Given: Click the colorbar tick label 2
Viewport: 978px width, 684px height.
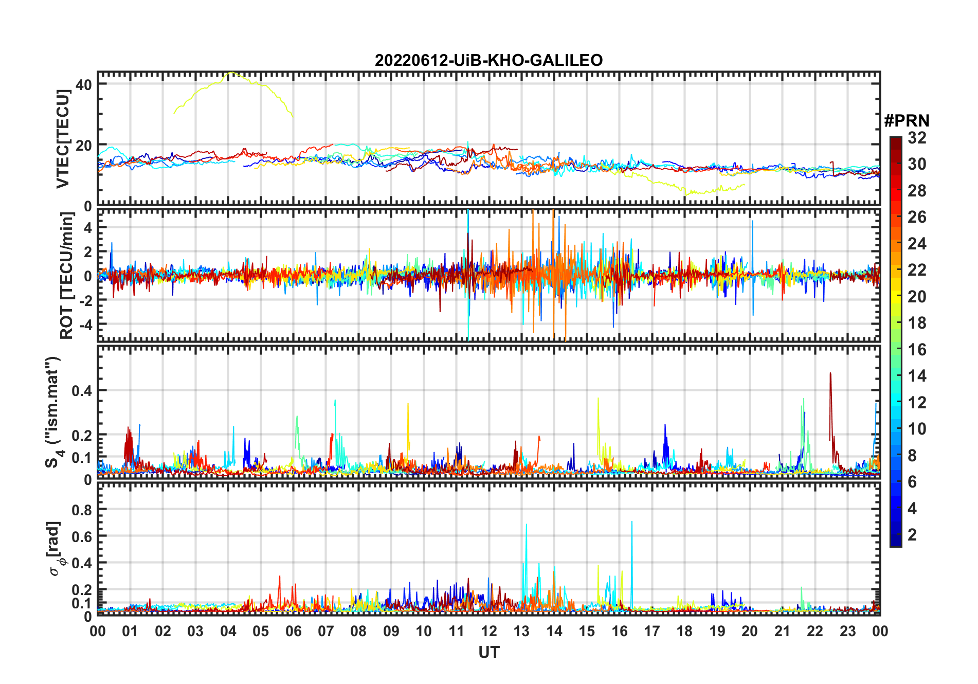Looking at the screenshot, I should (x=912, y=534).
